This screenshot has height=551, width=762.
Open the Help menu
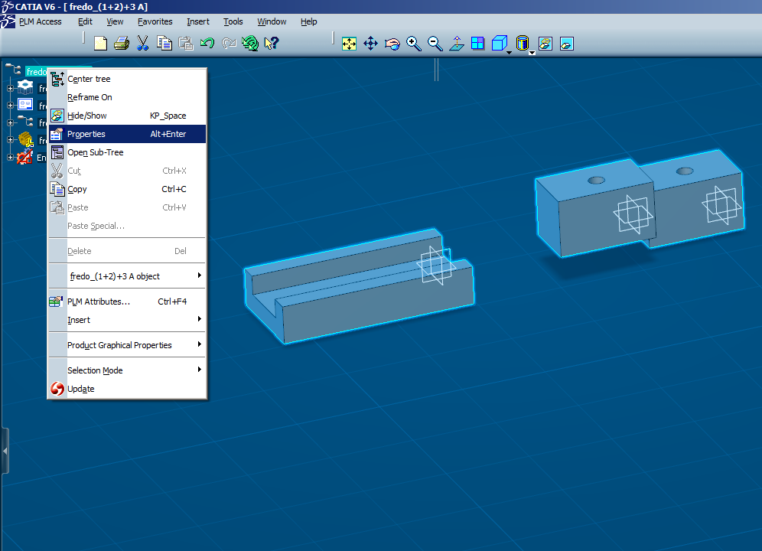click(308, 22)
